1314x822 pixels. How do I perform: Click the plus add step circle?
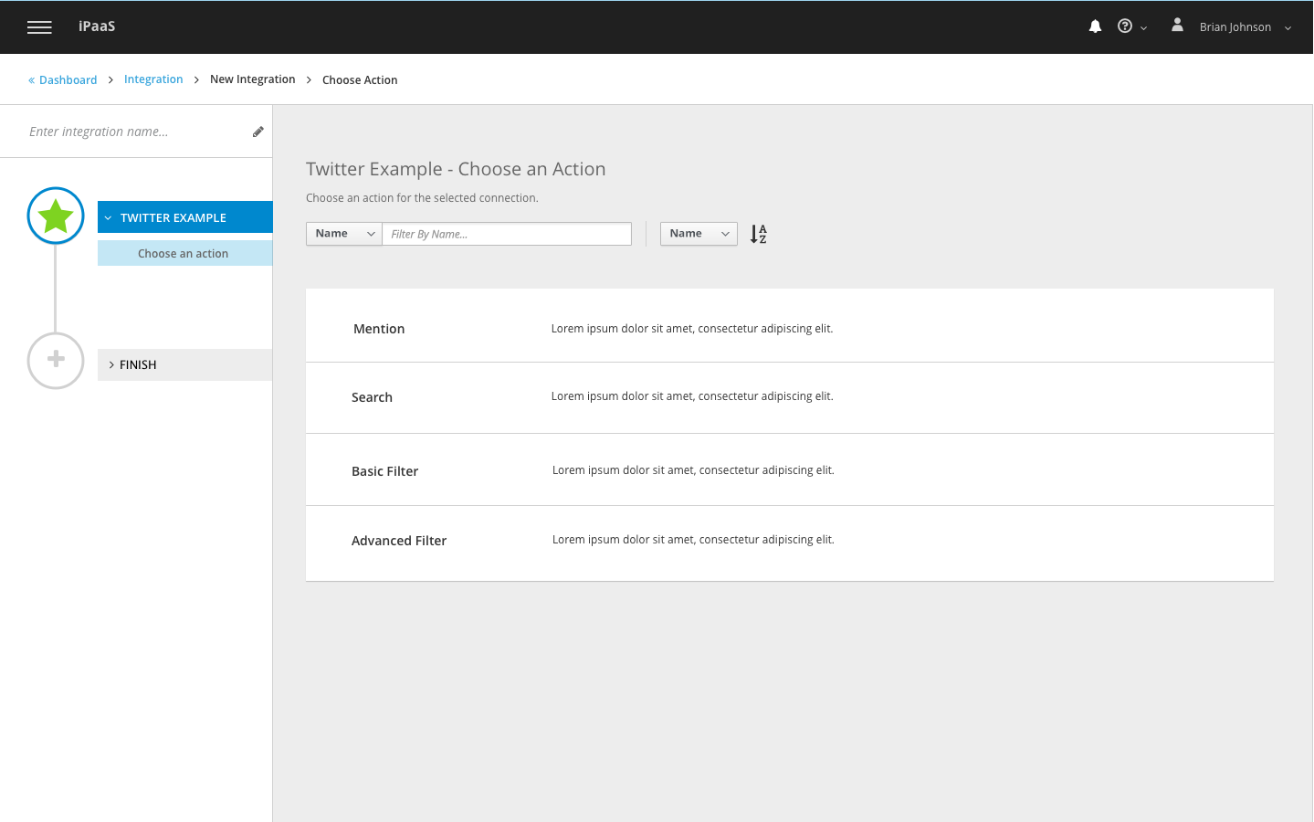pos(56,361)
